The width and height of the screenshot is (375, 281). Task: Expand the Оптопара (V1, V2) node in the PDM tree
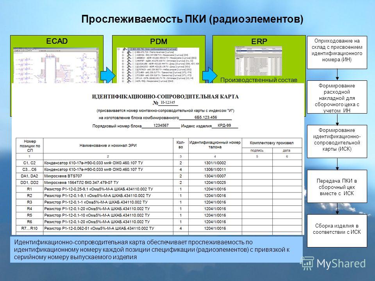[123, 61]
